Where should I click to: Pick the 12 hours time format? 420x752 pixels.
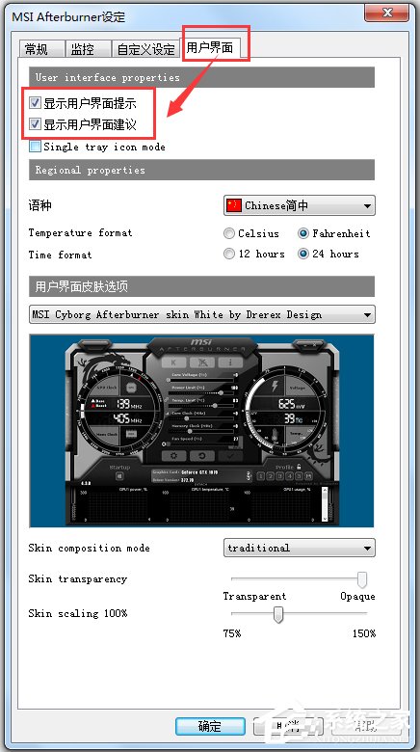pos(229,254)
